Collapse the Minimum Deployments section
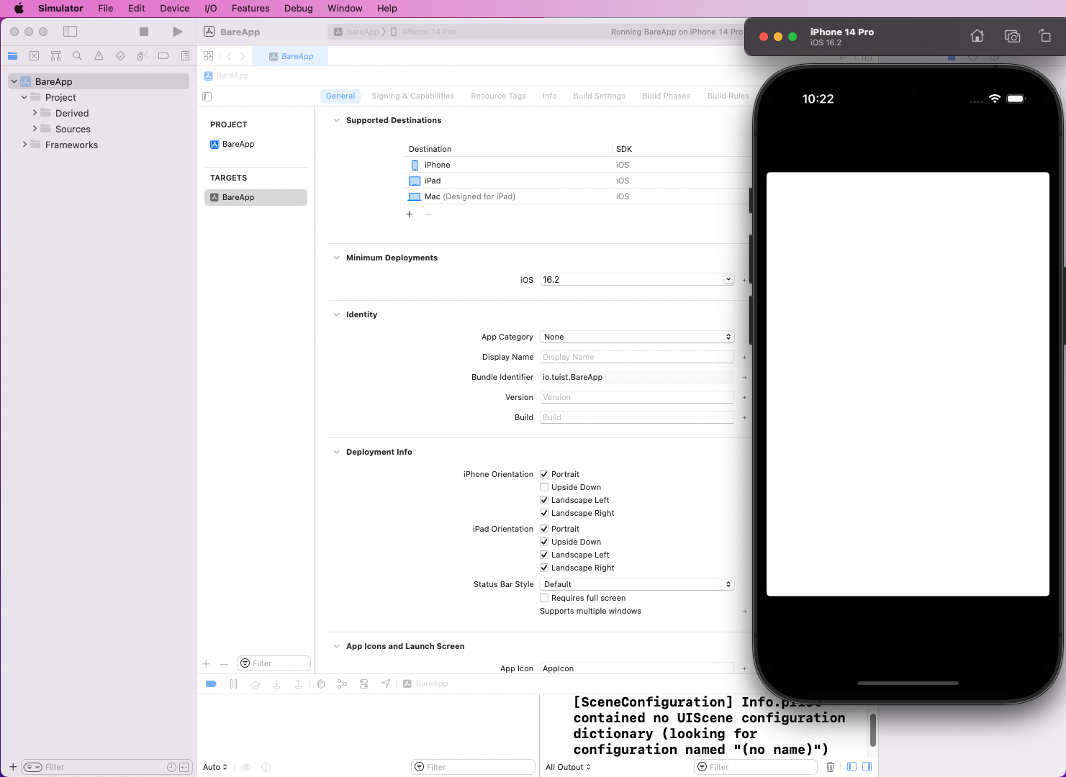Screen dimensions: 1066x777 pos(336,258)
